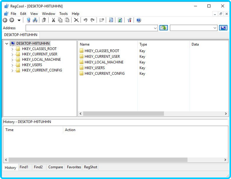The width and height of the screenshot is (231, 179).
Task: Click the green Go arrow button
Action: (163, 28)
